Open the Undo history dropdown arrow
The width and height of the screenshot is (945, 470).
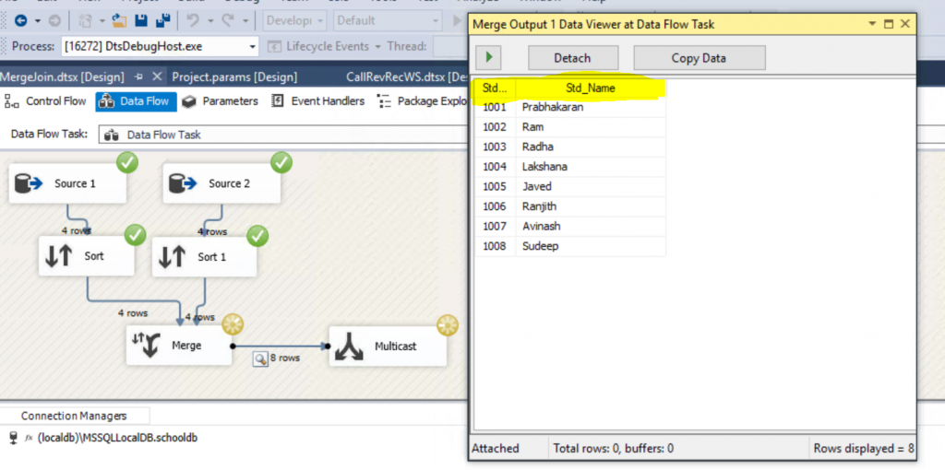pyautogui.click(x=210, y=21)
